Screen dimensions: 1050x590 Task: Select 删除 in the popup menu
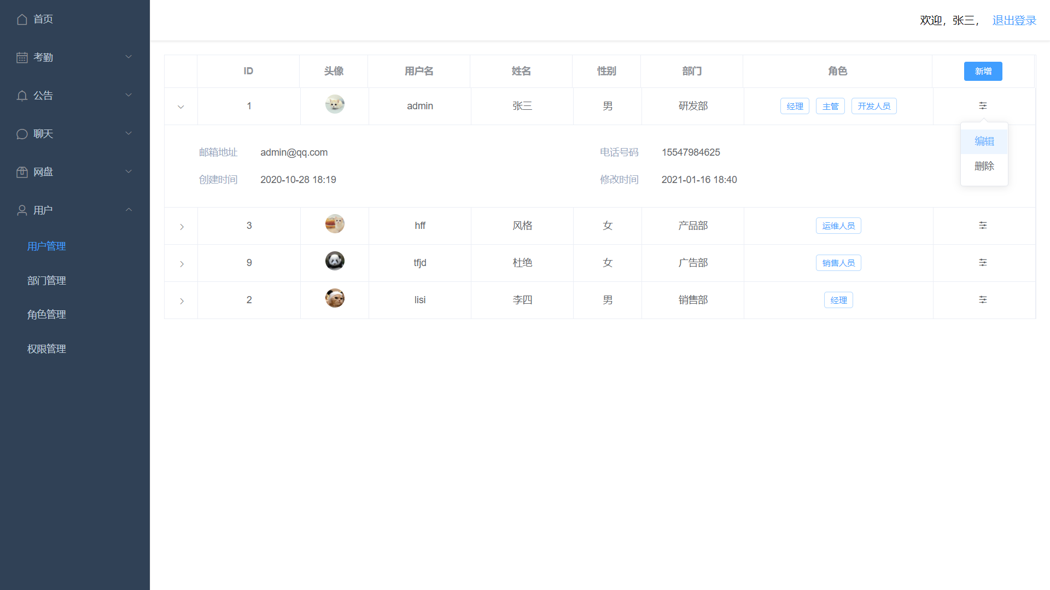[x=984, y=166]
